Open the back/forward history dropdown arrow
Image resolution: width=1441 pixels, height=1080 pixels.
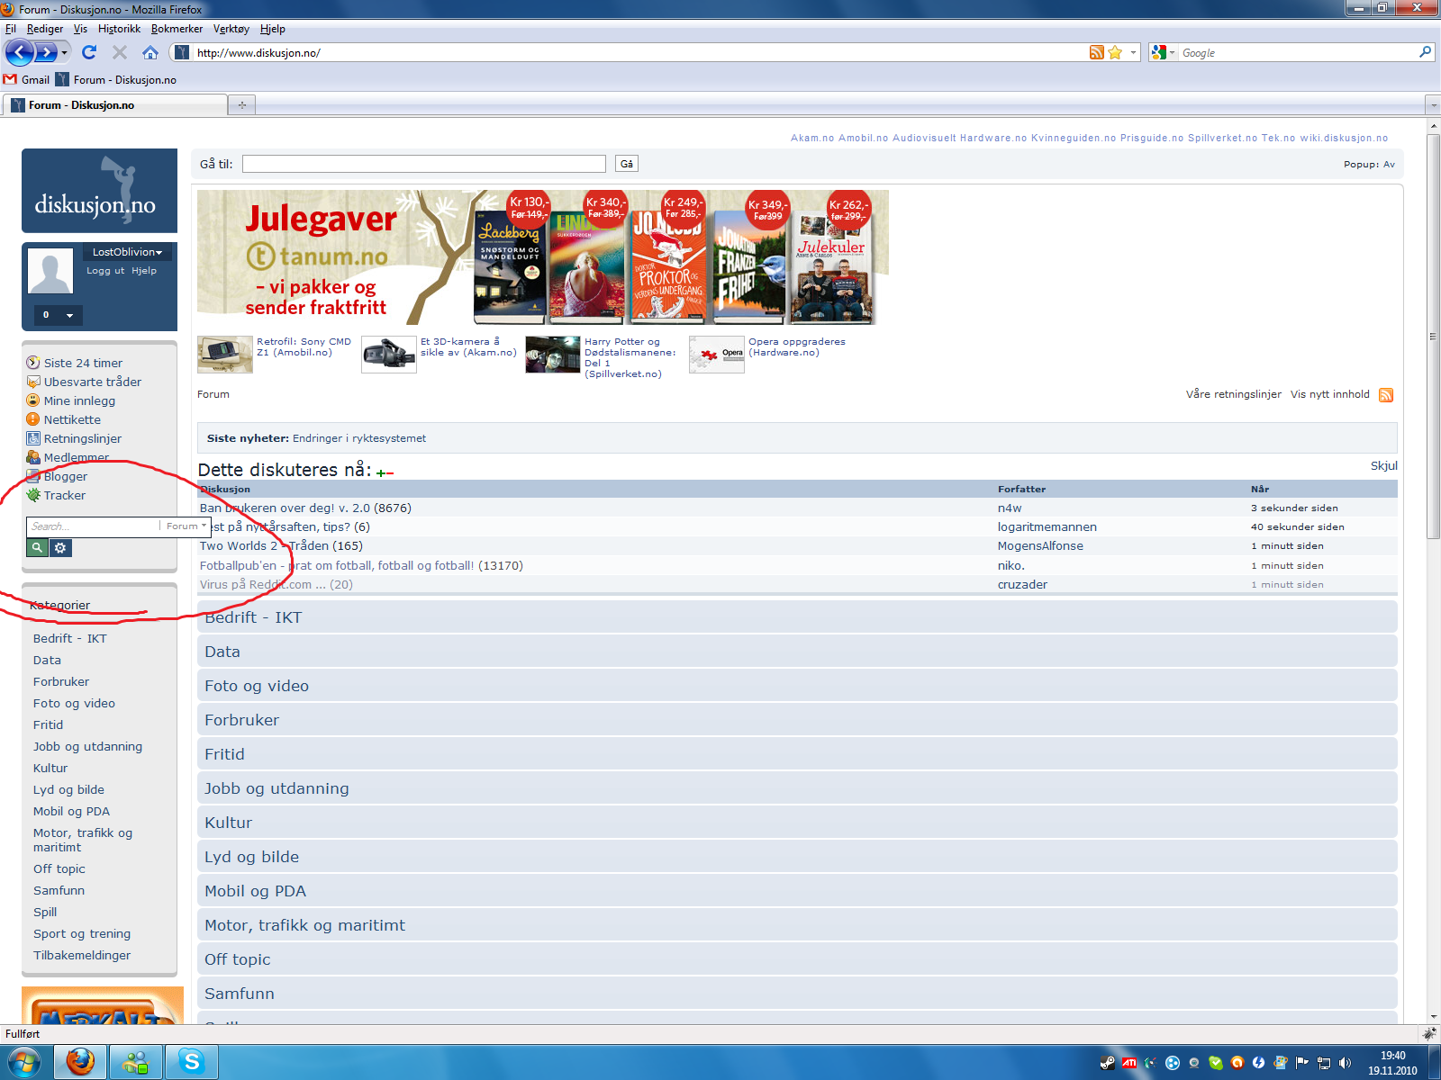click(x=64, y=52)
